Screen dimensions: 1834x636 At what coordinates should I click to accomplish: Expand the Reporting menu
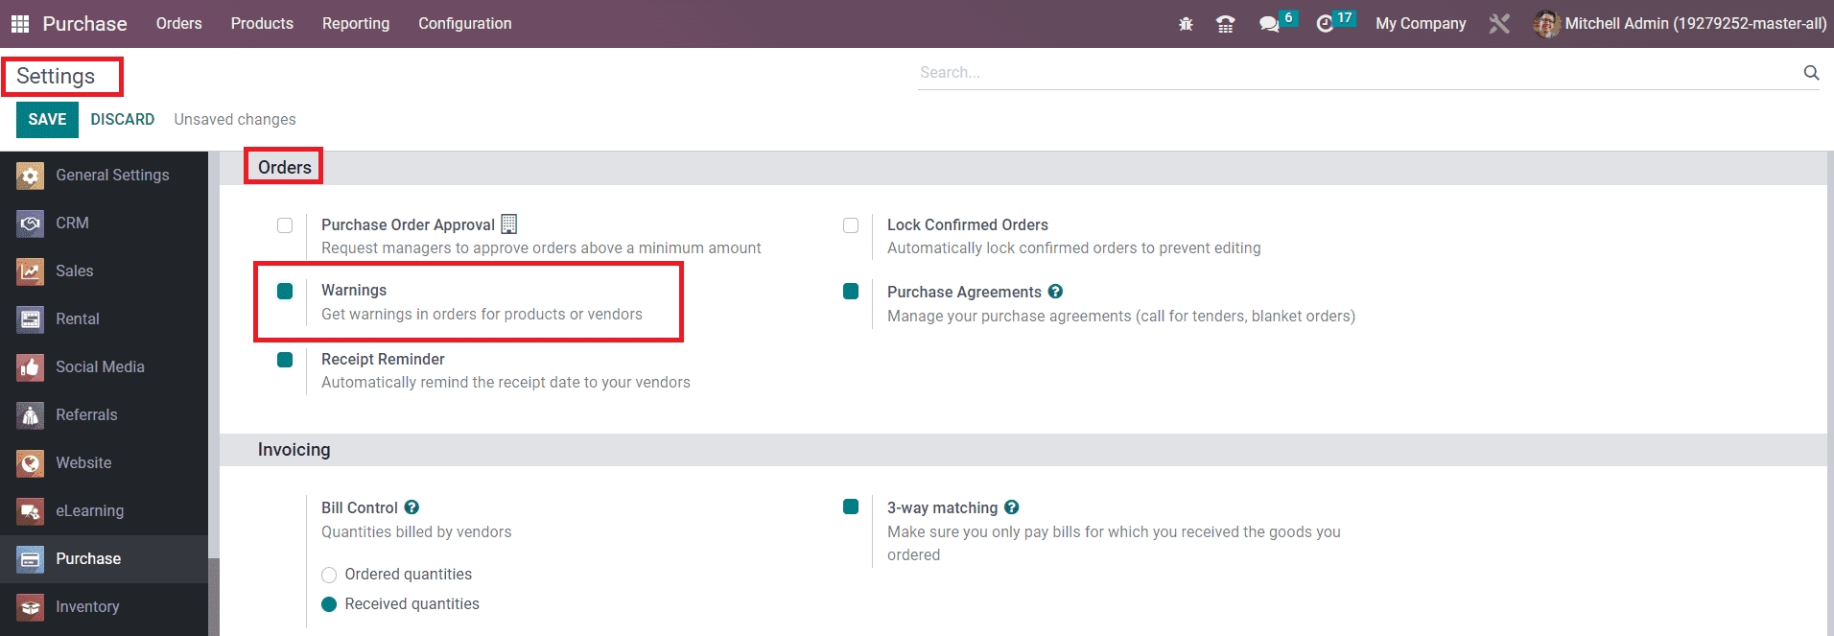click(355, 24)
